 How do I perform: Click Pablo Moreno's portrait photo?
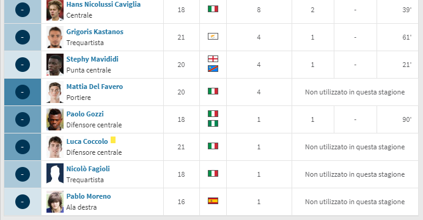[55, 202]
